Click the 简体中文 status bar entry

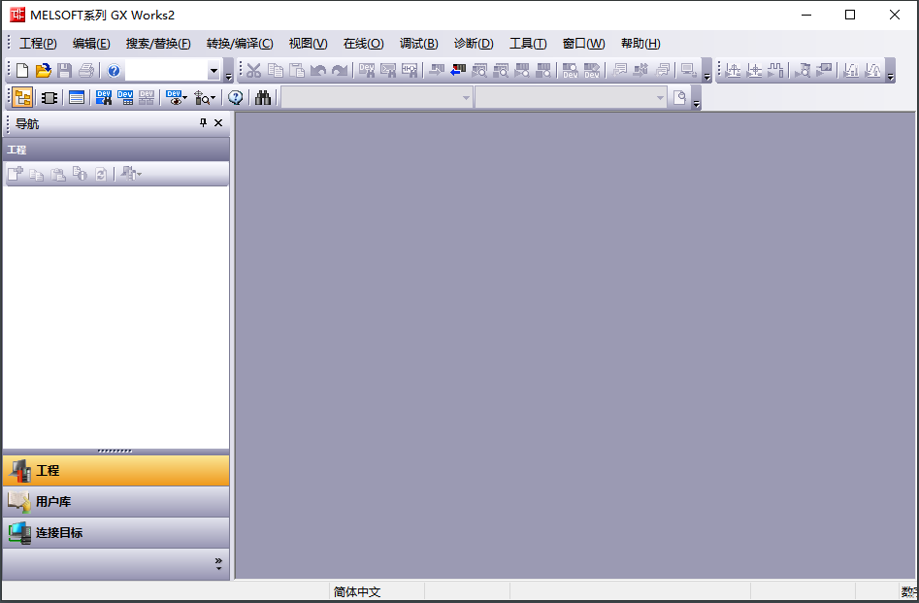pyautogui.click(x=357, y=592)
